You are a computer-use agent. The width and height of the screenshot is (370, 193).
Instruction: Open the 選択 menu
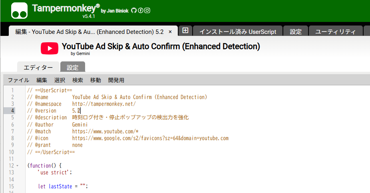(60, 80)
